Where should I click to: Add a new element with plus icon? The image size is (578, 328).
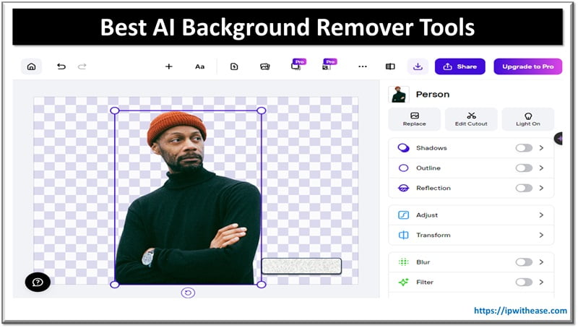(169, 66)
